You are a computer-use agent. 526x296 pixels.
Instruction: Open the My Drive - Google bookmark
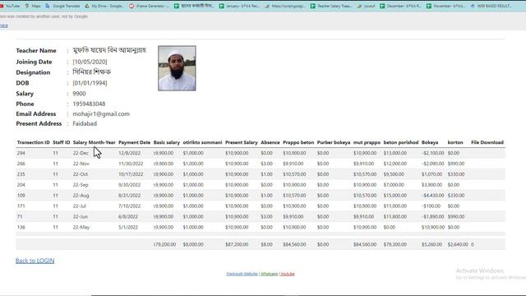pyautogui.click(x=104, y=6)
